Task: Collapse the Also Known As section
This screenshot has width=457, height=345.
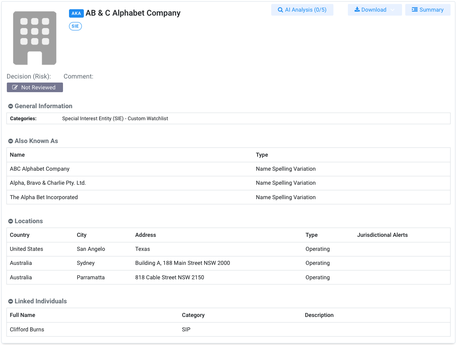Action: pos(10,141)
